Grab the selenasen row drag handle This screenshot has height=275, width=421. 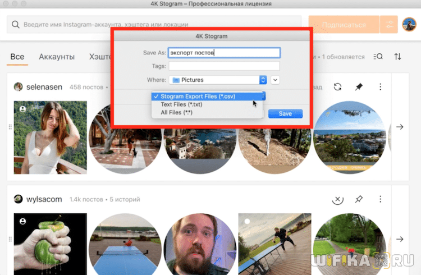click(10, 127)
